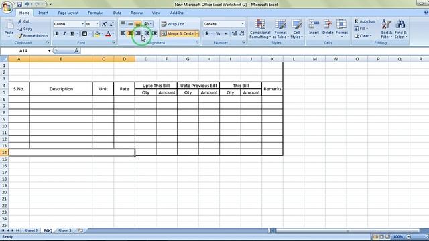429x241 pixels.
Task: Toggle Top Align for cell text
Action: pyautogui.click(x=123, y=24)
